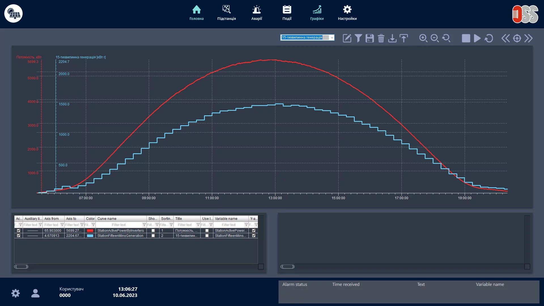Image resolution: width=544 pixels, height=306 pixels.
Task: Toggle Show checkbox for StationActivePowerByInverters row
Action: (x=153, y=231)
